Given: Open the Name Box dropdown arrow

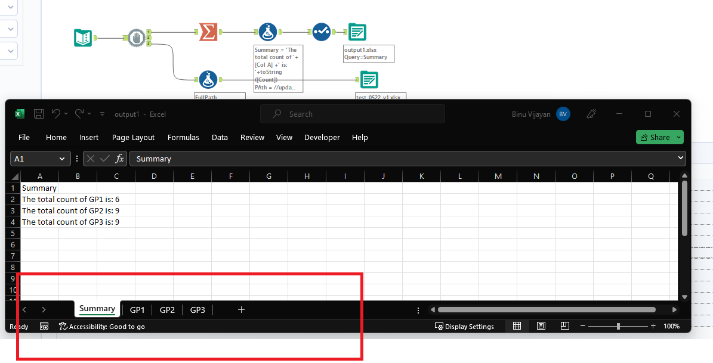Looking at the screenshot, I should (x=63, y=159).
